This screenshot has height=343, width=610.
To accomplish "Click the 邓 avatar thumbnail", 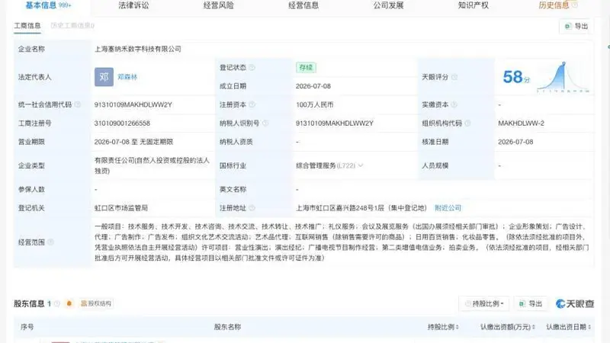I will pyautogui.click(x=104, y=77).
